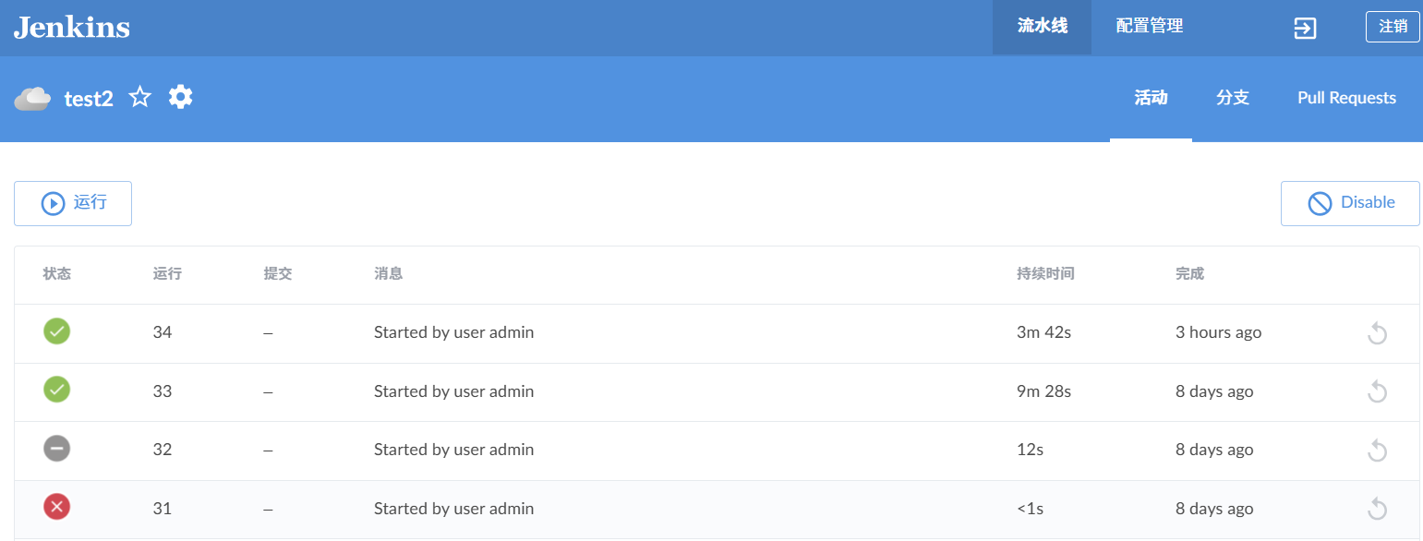Viewport: 1423px width, 541px height.
Task: Click the red failed icon for run 31
Action: point(57,507)
